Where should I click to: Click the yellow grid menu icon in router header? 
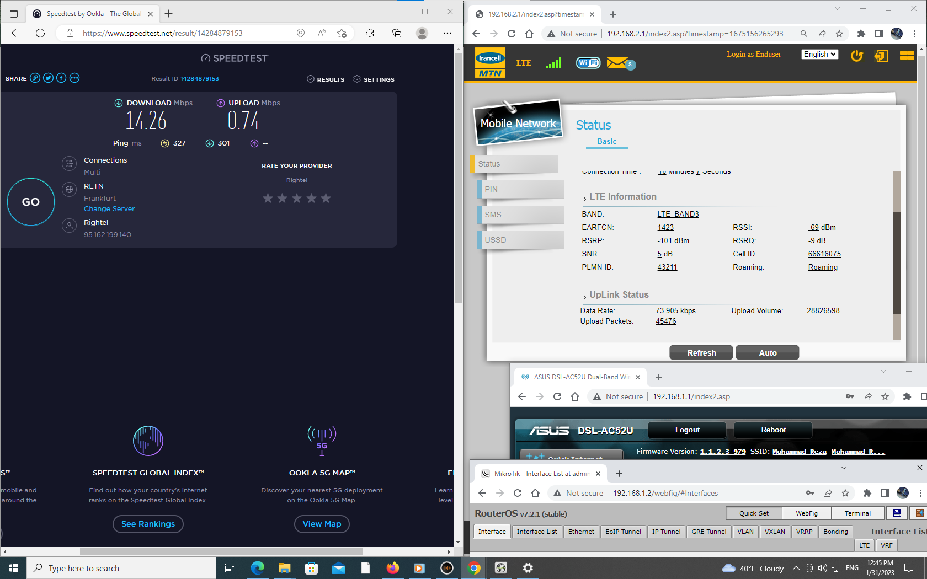(907, 55)
